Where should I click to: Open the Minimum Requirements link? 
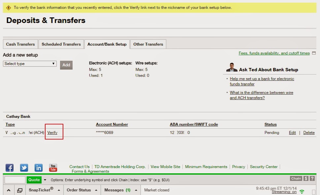(x=206, y=166)
